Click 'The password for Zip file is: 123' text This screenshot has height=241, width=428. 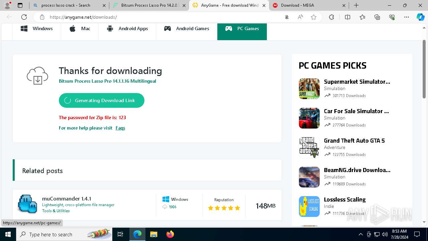[x=92, y=117]
